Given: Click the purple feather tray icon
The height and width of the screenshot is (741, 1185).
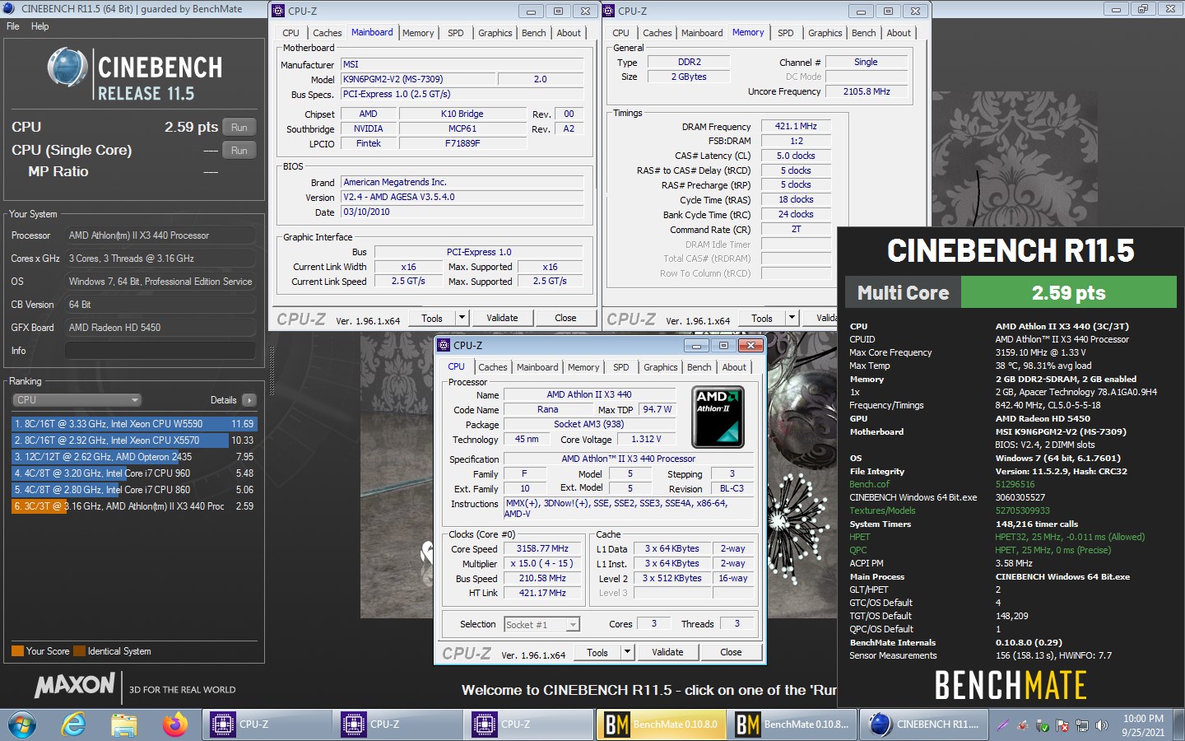Looking at the screenshot, I should click(1002, 725).
